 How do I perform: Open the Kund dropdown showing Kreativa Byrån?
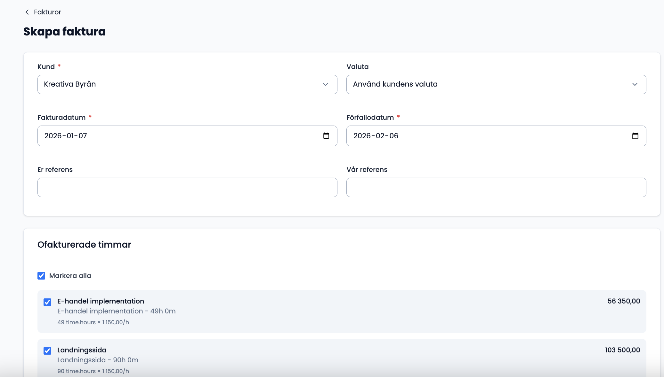point(179,84)
